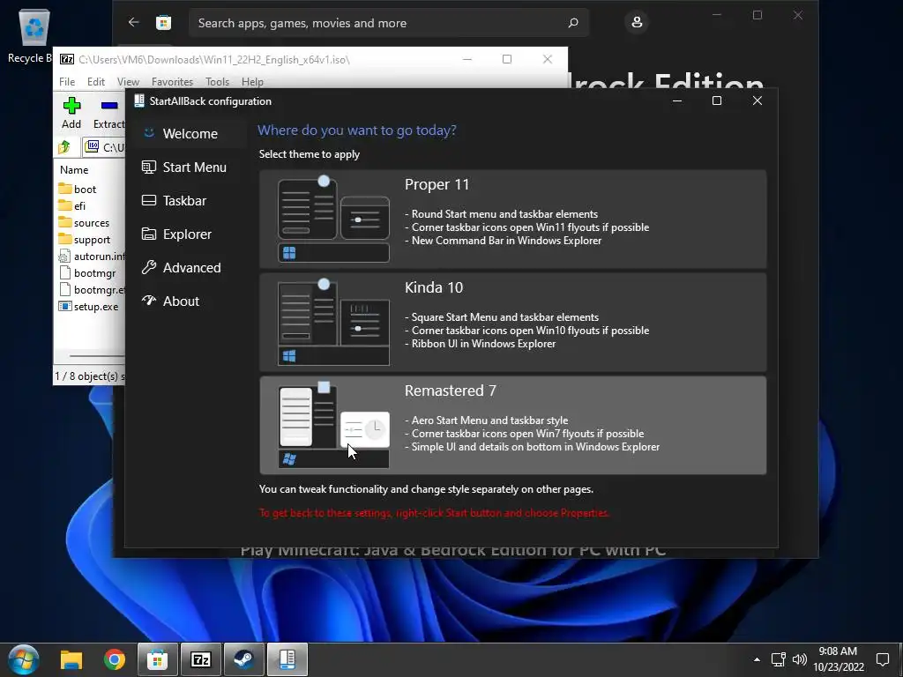Apply the Kinda 10 theme
Image resolution: width=903 pixels, height=677 pixels.
pos(512,323)
